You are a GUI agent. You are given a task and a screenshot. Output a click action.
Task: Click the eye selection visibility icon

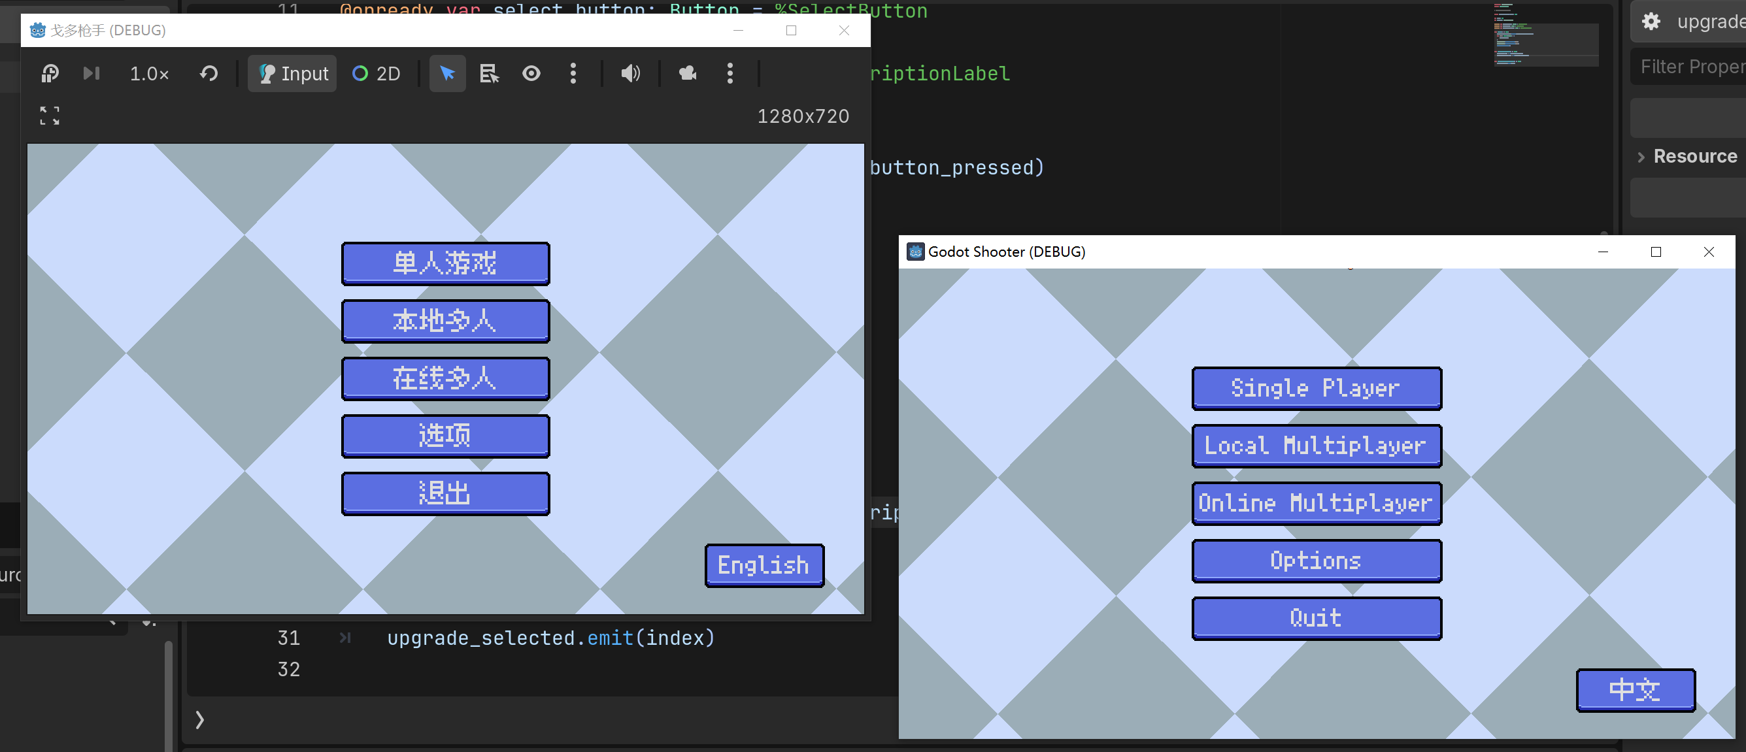(531, 73)
